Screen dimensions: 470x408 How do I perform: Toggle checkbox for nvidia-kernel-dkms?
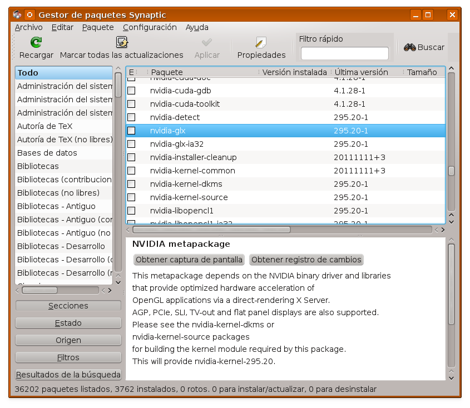tap(131, 184)
